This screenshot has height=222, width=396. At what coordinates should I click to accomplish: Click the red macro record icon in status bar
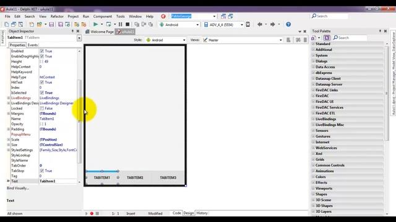pos(92,213)
